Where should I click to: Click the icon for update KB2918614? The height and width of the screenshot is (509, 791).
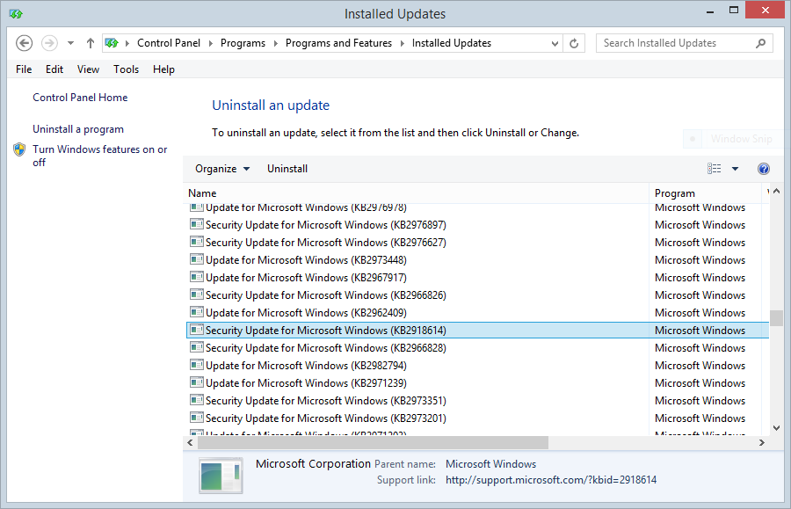pos(197,331)
